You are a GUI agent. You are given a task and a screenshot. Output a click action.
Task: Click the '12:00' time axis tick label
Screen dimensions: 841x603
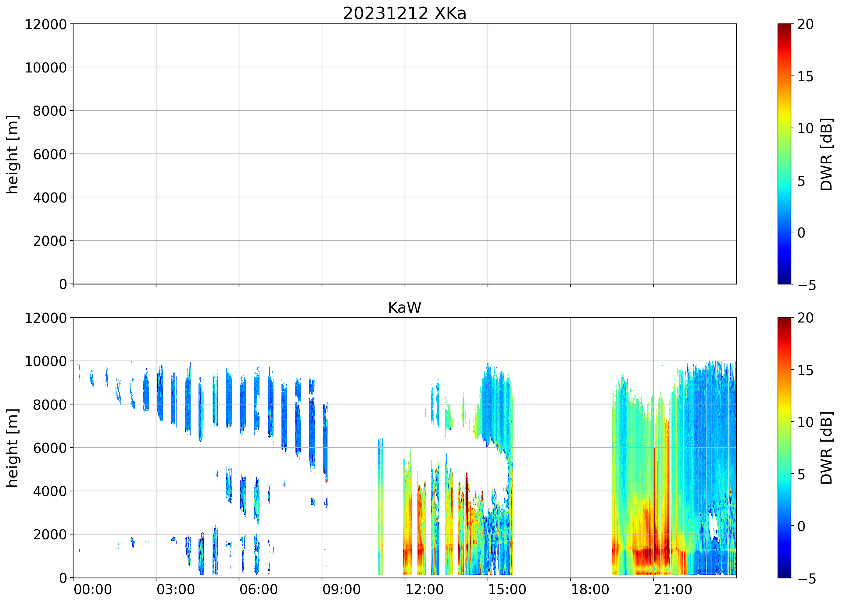(x=424, y=589)
